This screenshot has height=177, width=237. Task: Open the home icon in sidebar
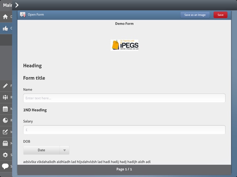click(x=5, y=17)
